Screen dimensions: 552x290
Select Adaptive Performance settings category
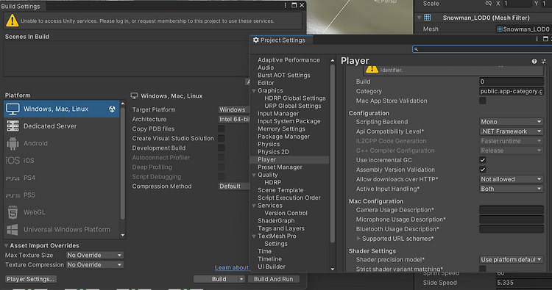(289, 60)
